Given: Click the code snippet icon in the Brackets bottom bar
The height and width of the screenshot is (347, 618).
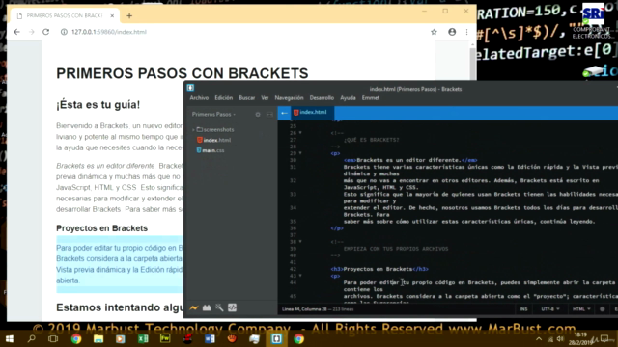Looking at the screenshot, I should point(232,308).
